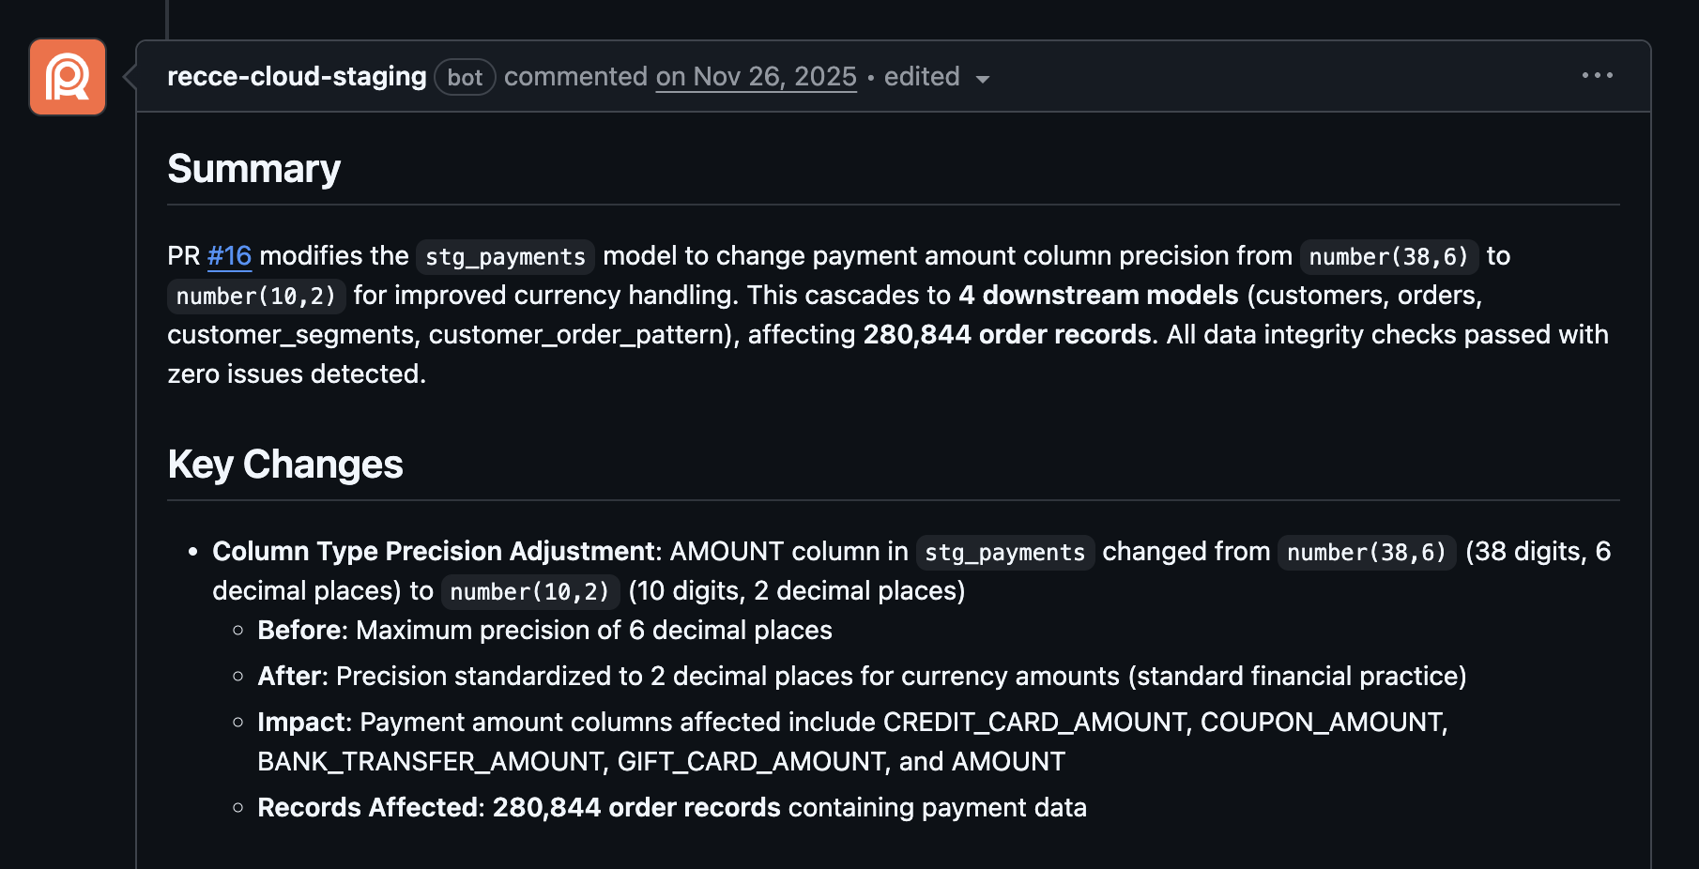Open the comment options kebab menu
The height and width of the screenshot is (869, 1699).
click(x=1598, y=76)
